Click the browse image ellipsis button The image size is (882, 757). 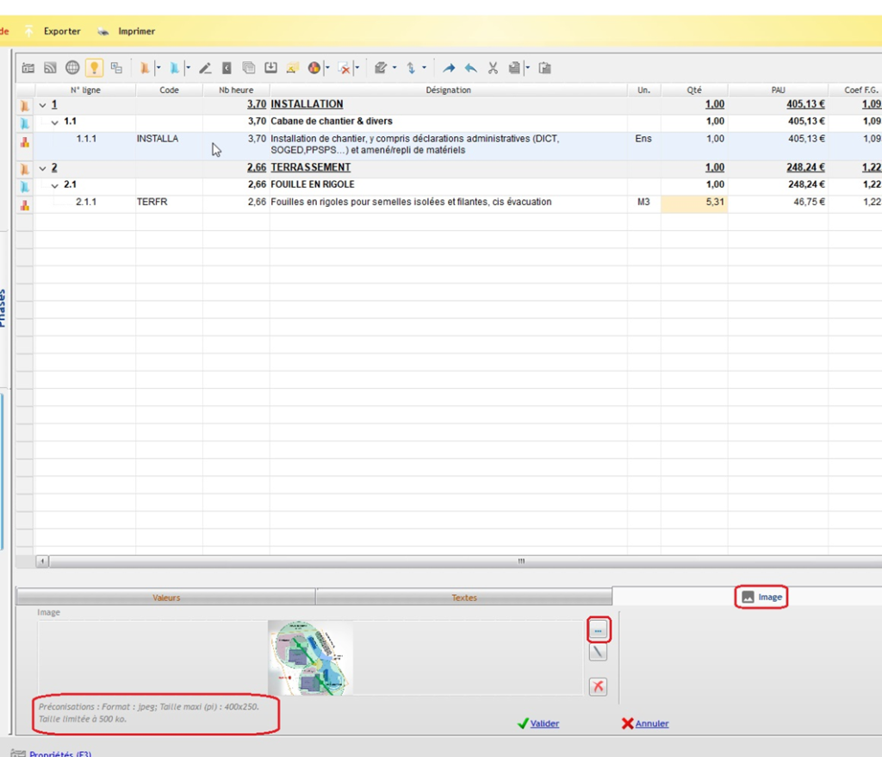click(598, 630)
